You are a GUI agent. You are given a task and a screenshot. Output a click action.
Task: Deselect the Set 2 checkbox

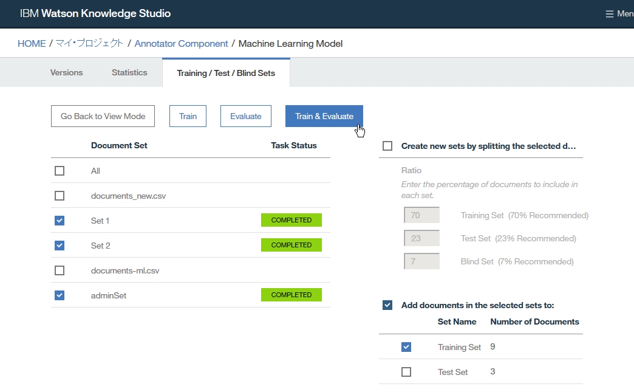point(60,246)
